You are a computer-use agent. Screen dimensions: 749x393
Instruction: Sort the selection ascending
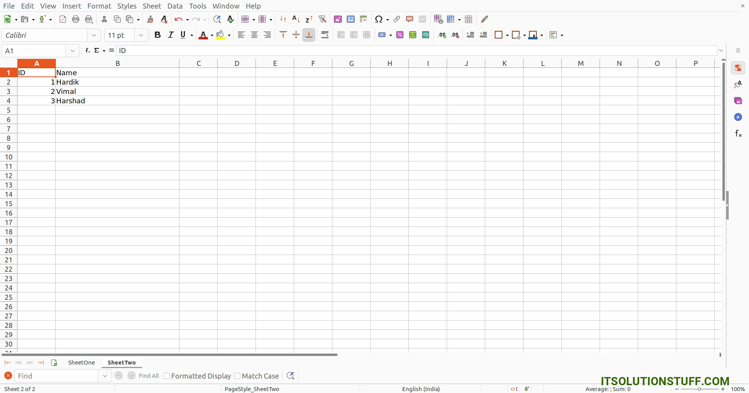(x=296, y=19)
